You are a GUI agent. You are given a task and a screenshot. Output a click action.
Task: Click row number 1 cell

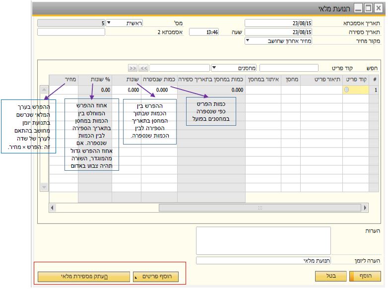pos(374,90)
